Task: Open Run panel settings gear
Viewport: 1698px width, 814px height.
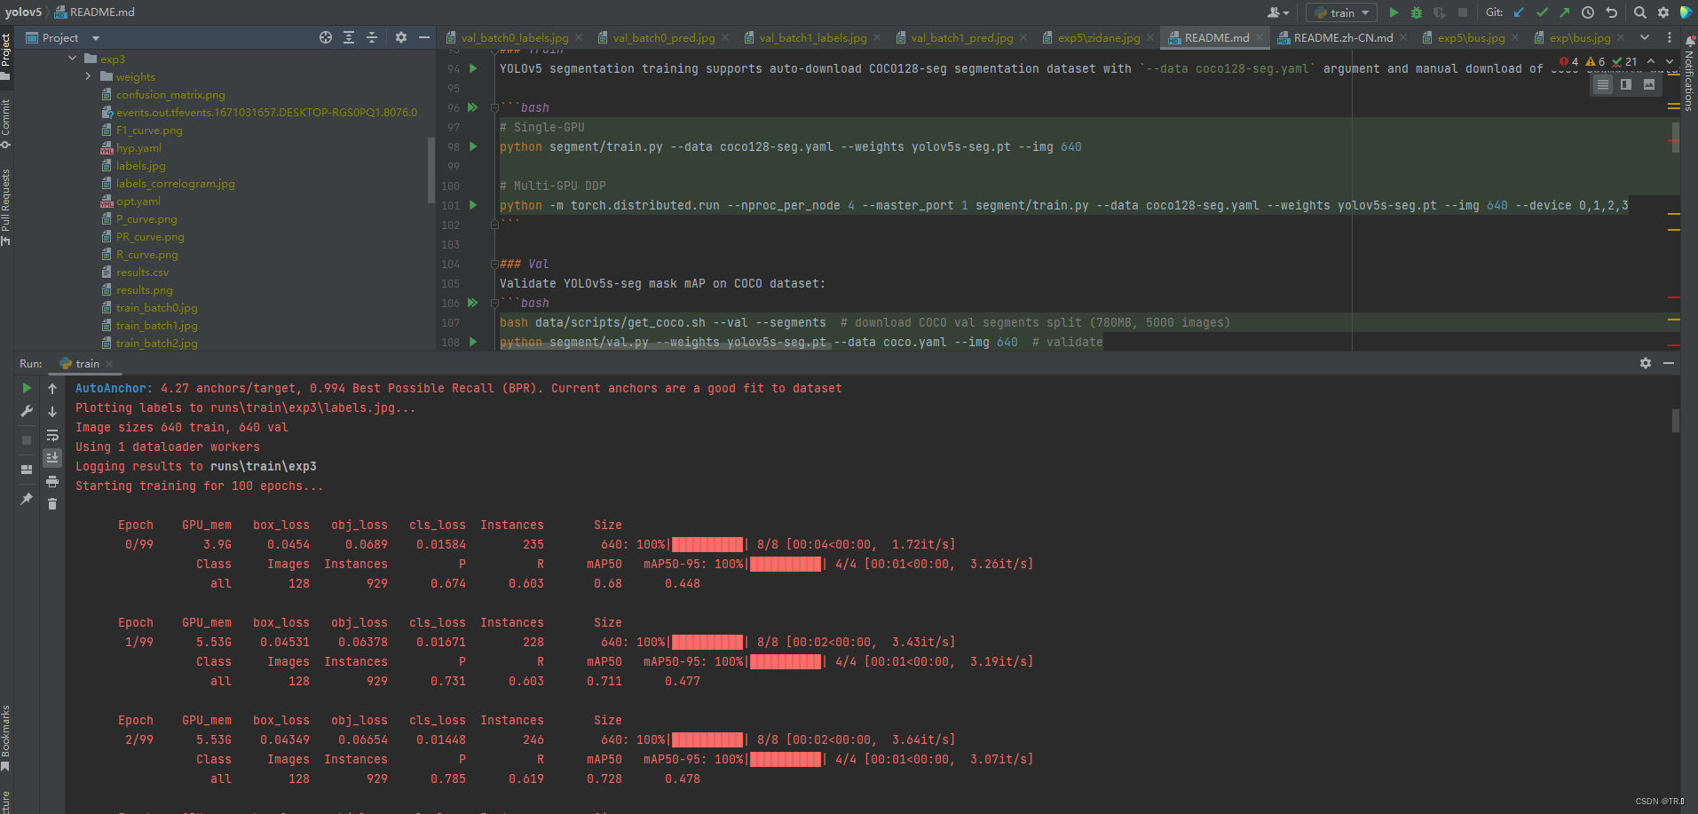Action: click(x=1646, y=363)
